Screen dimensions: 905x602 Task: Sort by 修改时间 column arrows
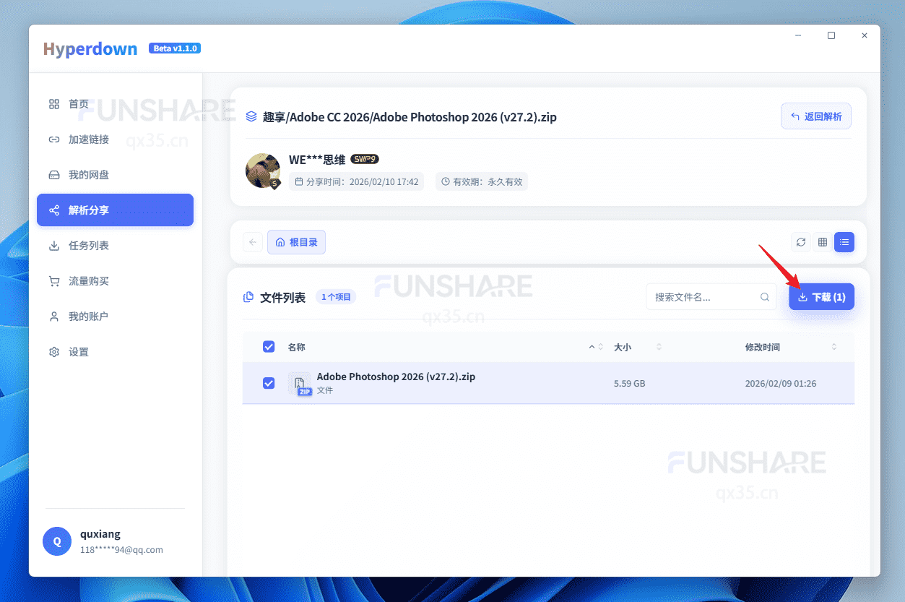(834, 347)
